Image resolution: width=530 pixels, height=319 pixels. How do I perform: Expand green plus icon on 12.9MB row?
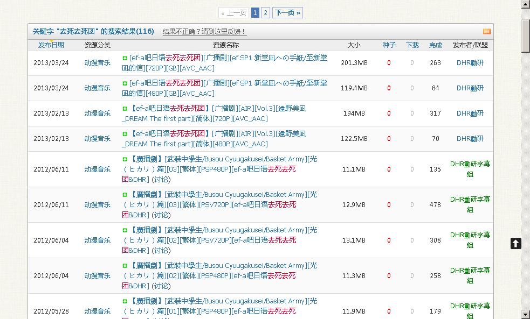click(125, 195)
